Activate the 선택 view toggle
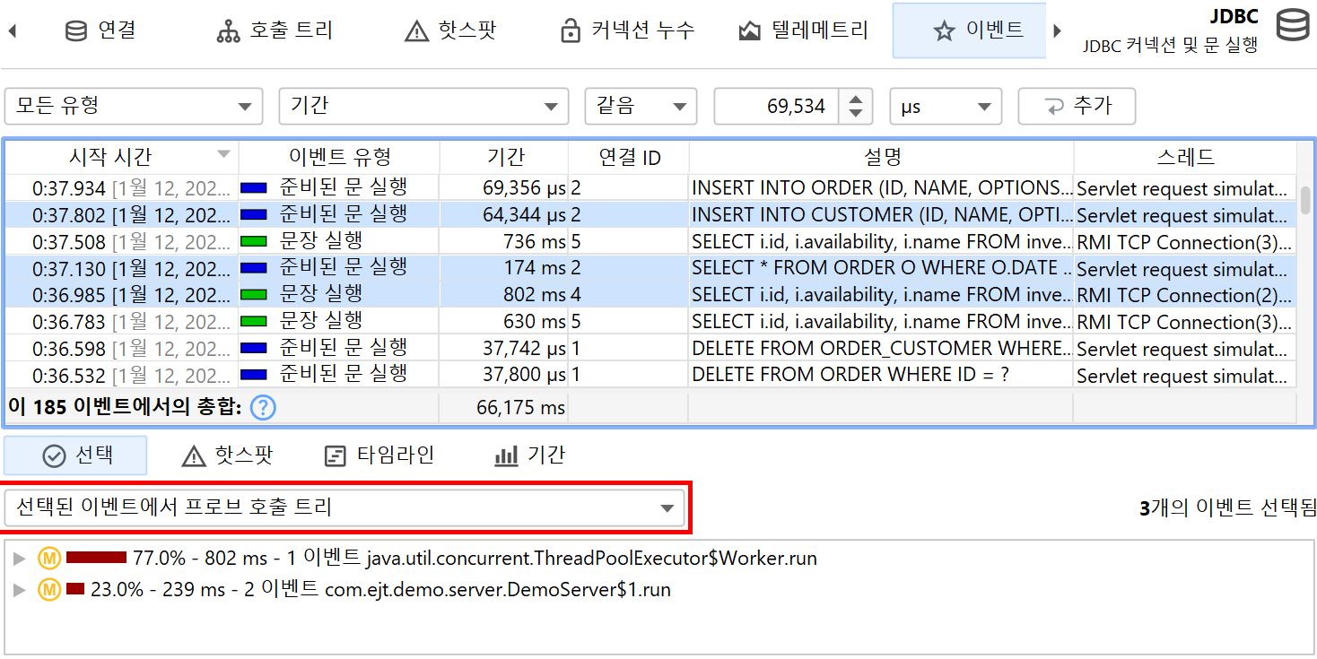The height and width of the screenshot is (659, 1317). (x=76, y=455)
